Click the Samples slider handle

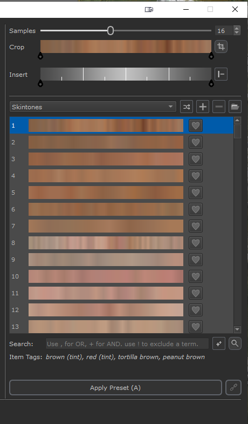(x=110, y=30)
